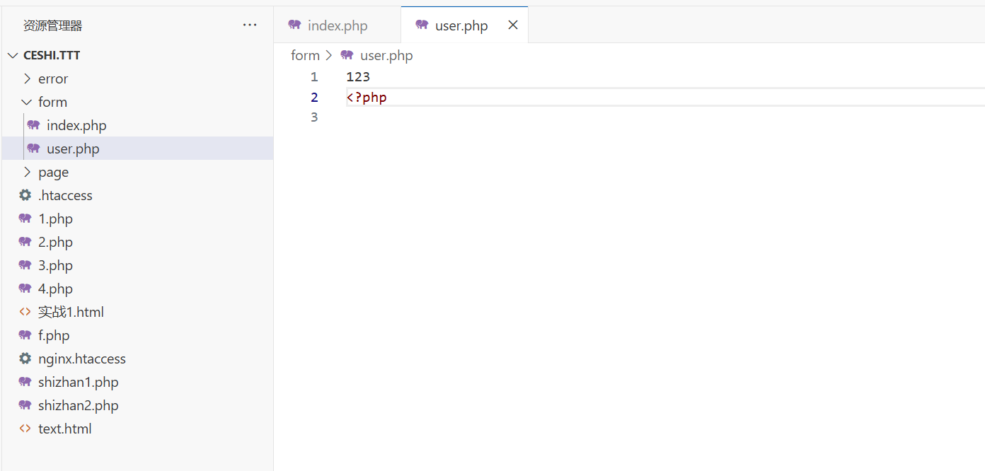This screenshot has width=985, height=471.
Task: Click the PHP icon beside f.php
Action: [25, 335]
